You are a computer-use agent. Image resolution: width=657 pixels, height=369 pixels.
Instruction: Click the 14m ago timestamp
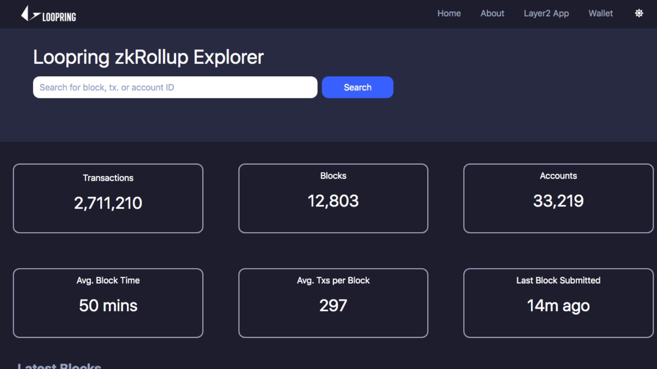[558, 305]
